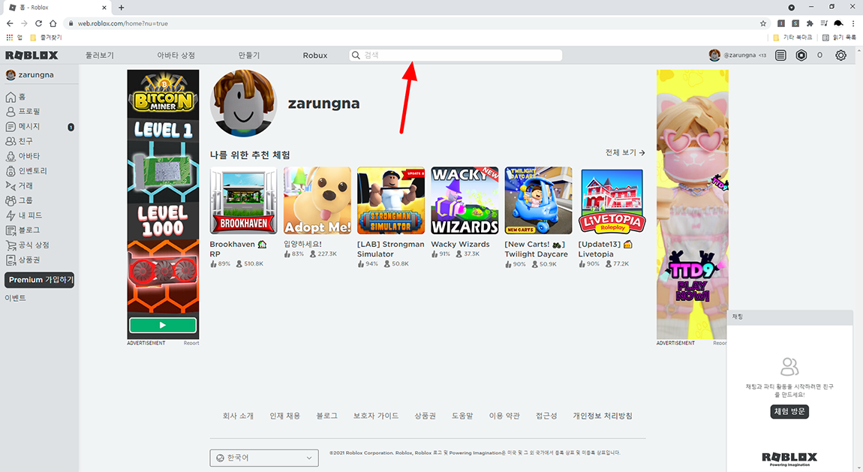Go to browser home button
Image resolution: width=863 pixels, height=472 pixels.
pos(53,23)
